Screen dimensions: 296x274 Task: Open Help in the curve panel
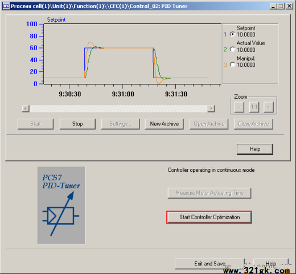255,149
